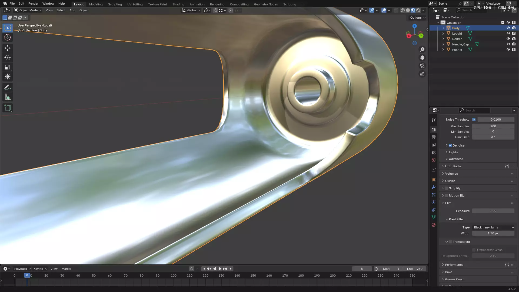Viewport: 519px width, 292px height.
Task: Open the Pixel Filter Type dropdown
Action: [493, 227]
